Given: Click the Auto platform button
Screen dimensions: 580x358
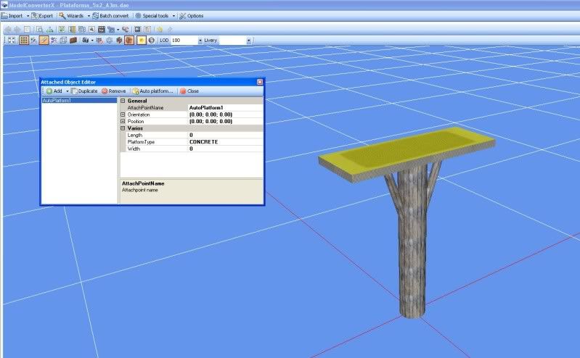Looking at the screenshot, I should pos(152,91).
